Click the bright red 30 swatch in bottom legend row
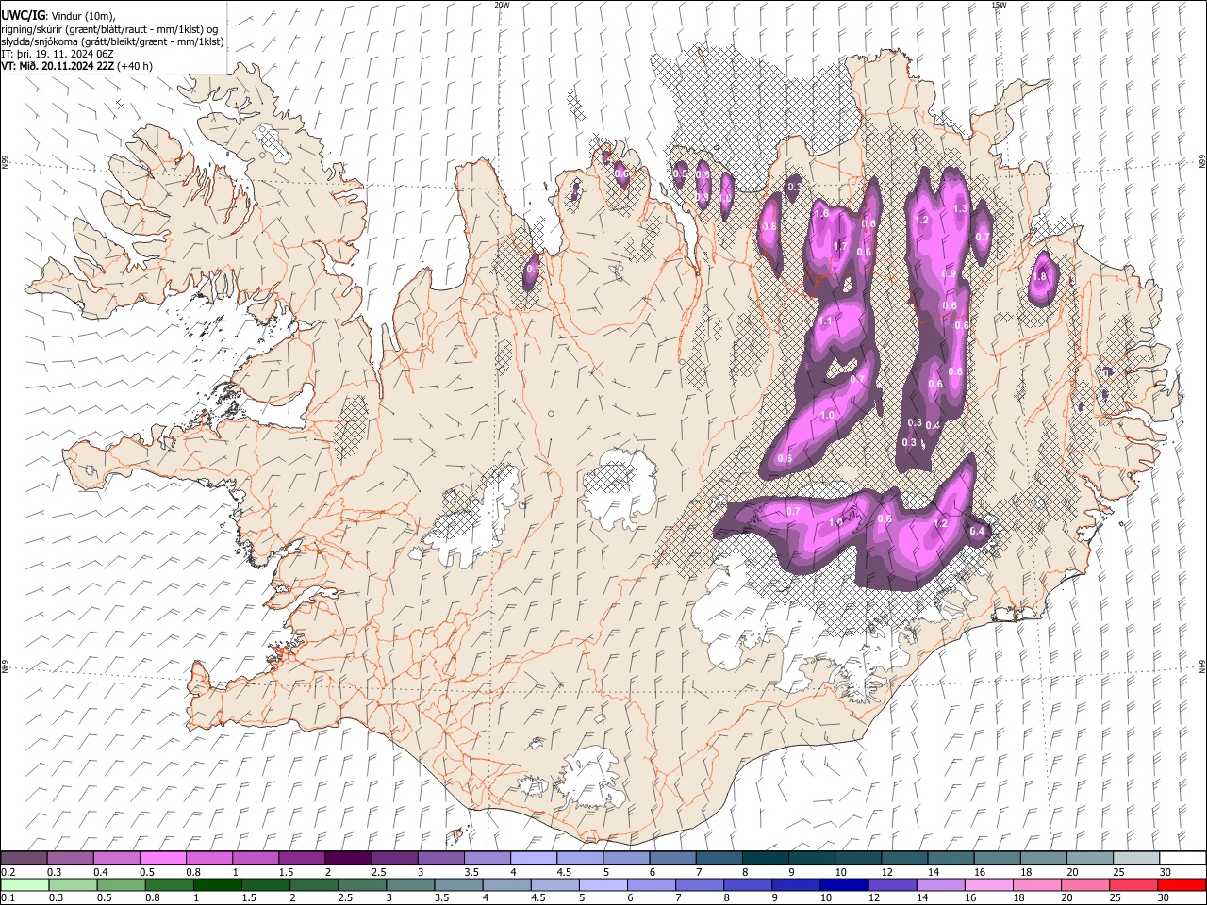Screen dimensions: 1207x905 point(1182,884)
